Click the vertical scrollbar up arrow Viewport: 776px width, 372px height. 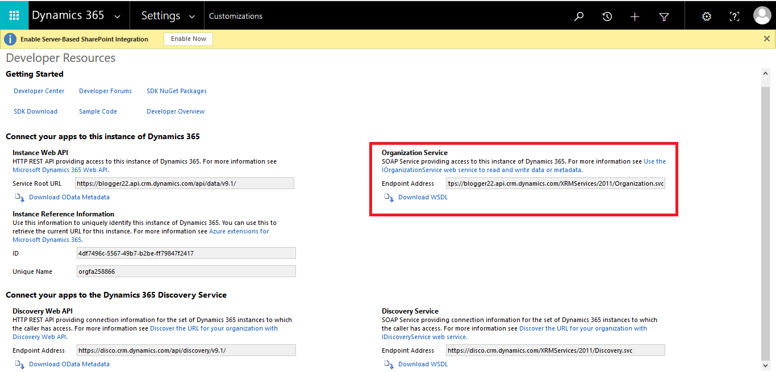pos(765,73)
